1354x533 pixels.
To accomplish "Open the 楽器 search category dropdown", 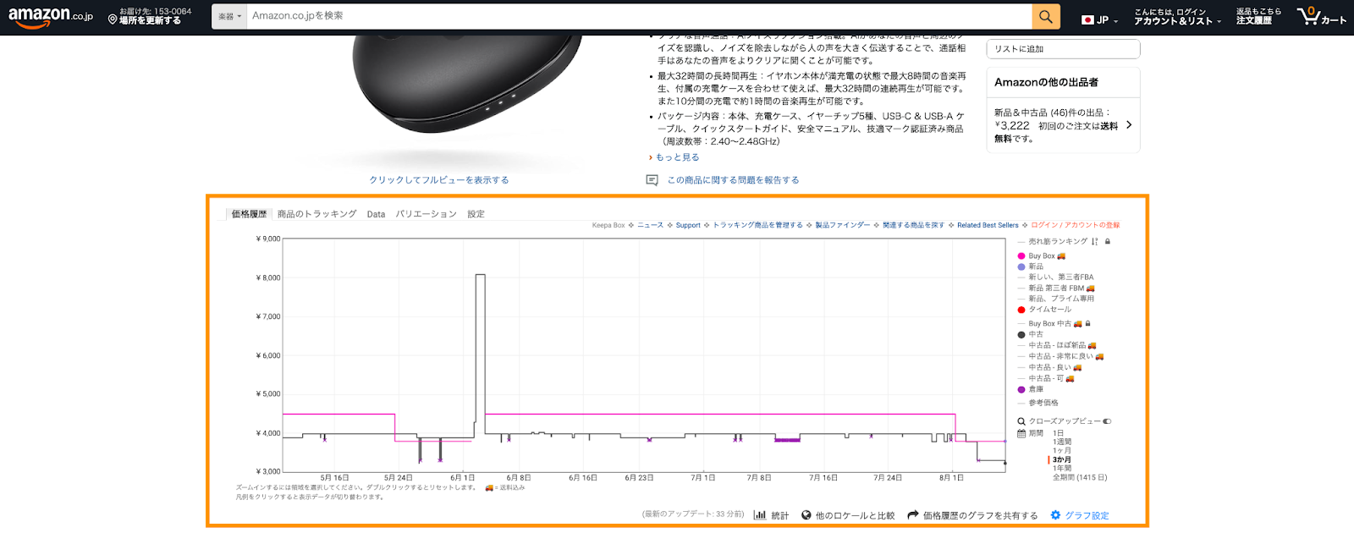I will tap(229, 16).
